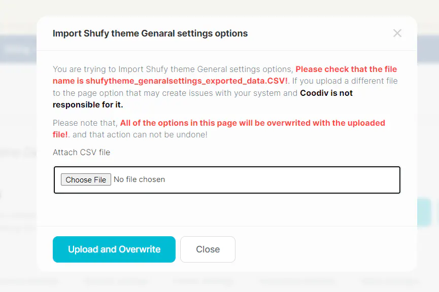Click the Choose File button
This screenshot has height=292, width=439.
[x=86, y=179]
